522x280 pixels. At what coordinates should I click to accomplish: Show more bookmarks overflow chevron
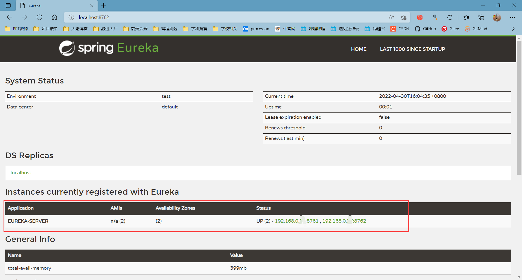tap(513, 29)
